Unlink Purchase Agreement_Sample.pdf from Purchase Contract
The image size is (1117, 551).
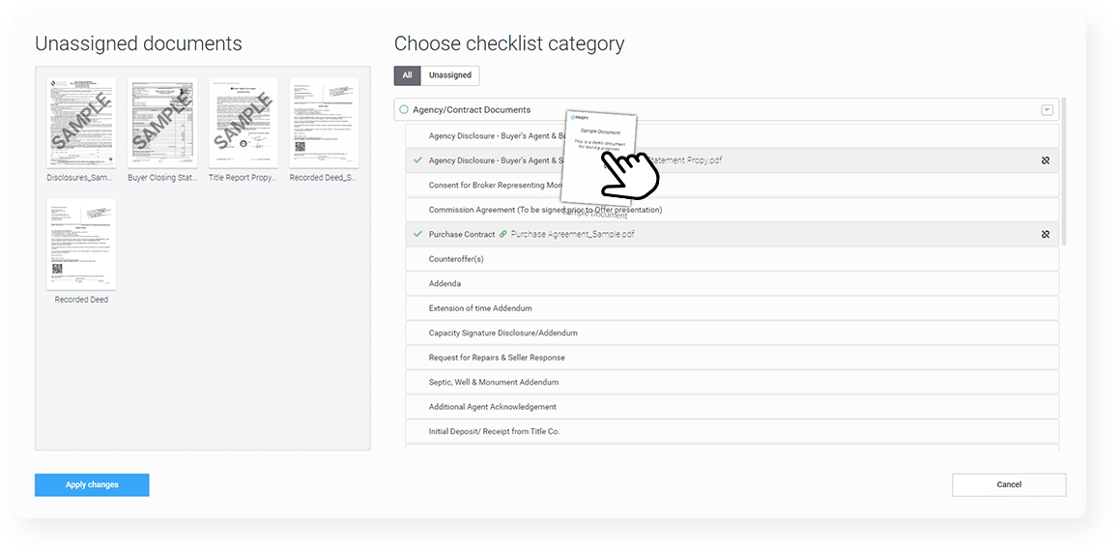tap(1045, 234)
